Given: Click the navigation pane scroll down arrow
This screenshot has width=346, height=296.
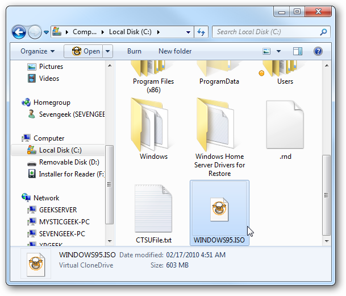Looking at the screenshot, I should click(110, 241).
